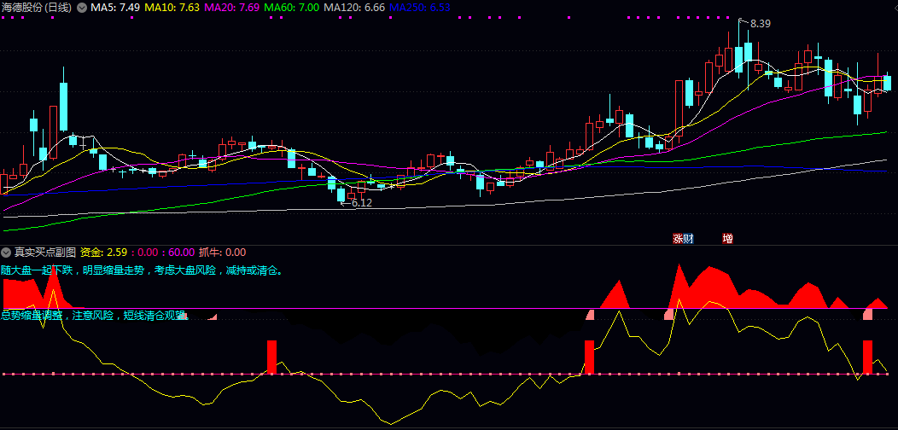This screenshot has width=898, height=430.
Task: Click the 6.12 low price label
Action: pos(361,203)
